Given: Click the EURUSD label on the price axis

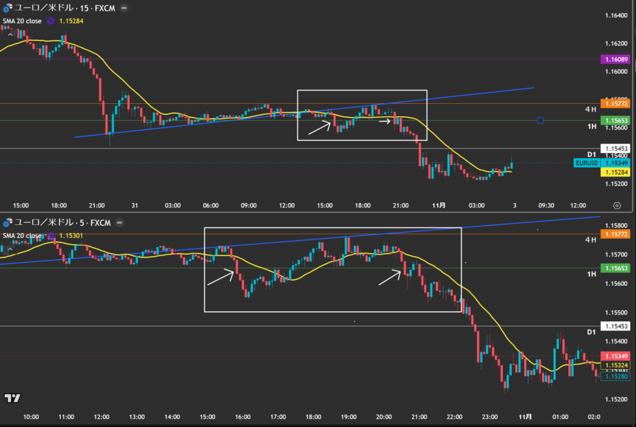Looking at the screenshot, I should (x=586, y=163).
